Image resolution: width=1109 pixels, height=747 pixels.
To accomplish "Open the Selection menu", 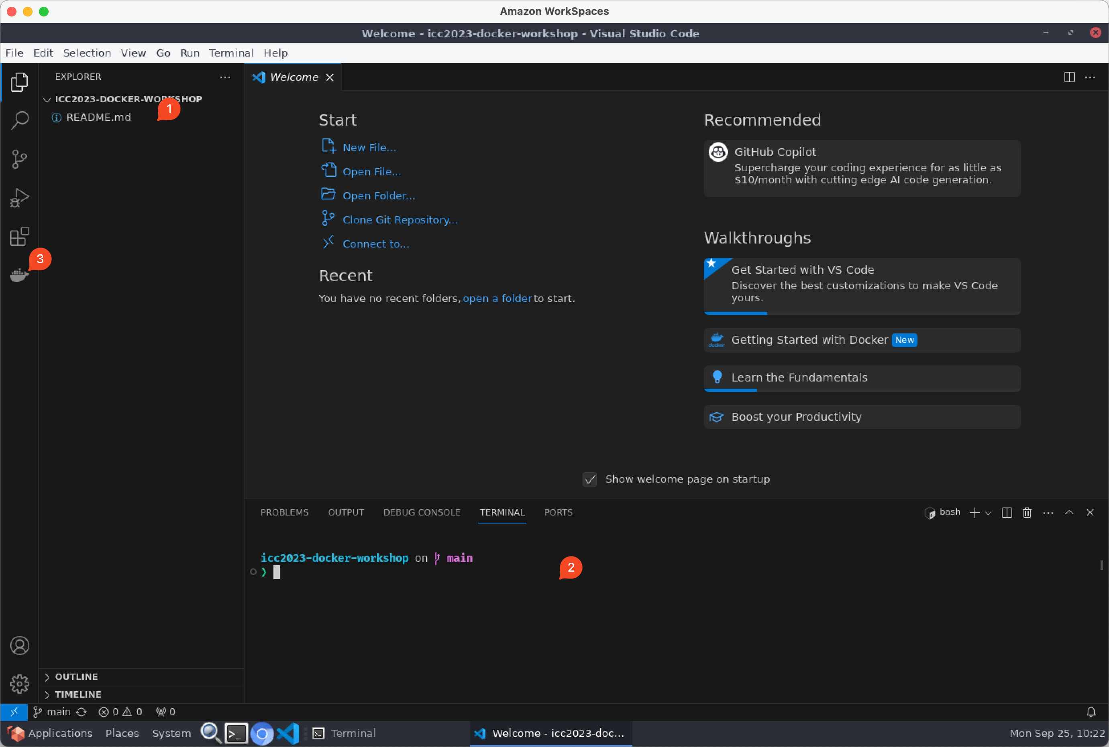I will coord(87,53).
